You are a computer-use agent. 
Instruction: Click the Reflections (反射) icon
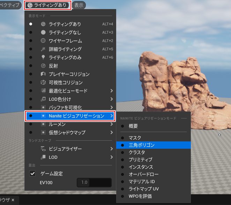pyautogui.click(x=43, y=66)
